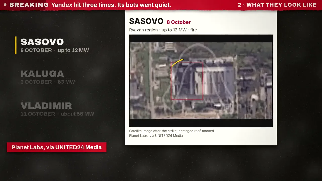Click the '11 OCTOBER · about 56 MW' line
This screenshot has width=322, height=181.
(57, 114)
